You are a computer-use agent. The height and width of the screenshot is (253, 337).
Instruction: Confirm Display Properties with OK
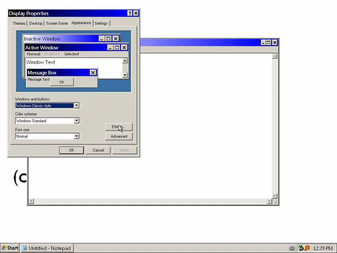coord(71,150)
